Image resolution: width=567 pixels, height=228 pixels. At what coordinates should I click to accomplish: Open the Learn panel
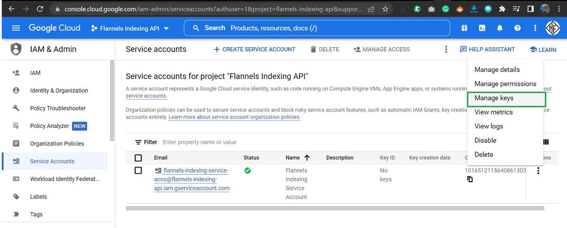point(543,50)
